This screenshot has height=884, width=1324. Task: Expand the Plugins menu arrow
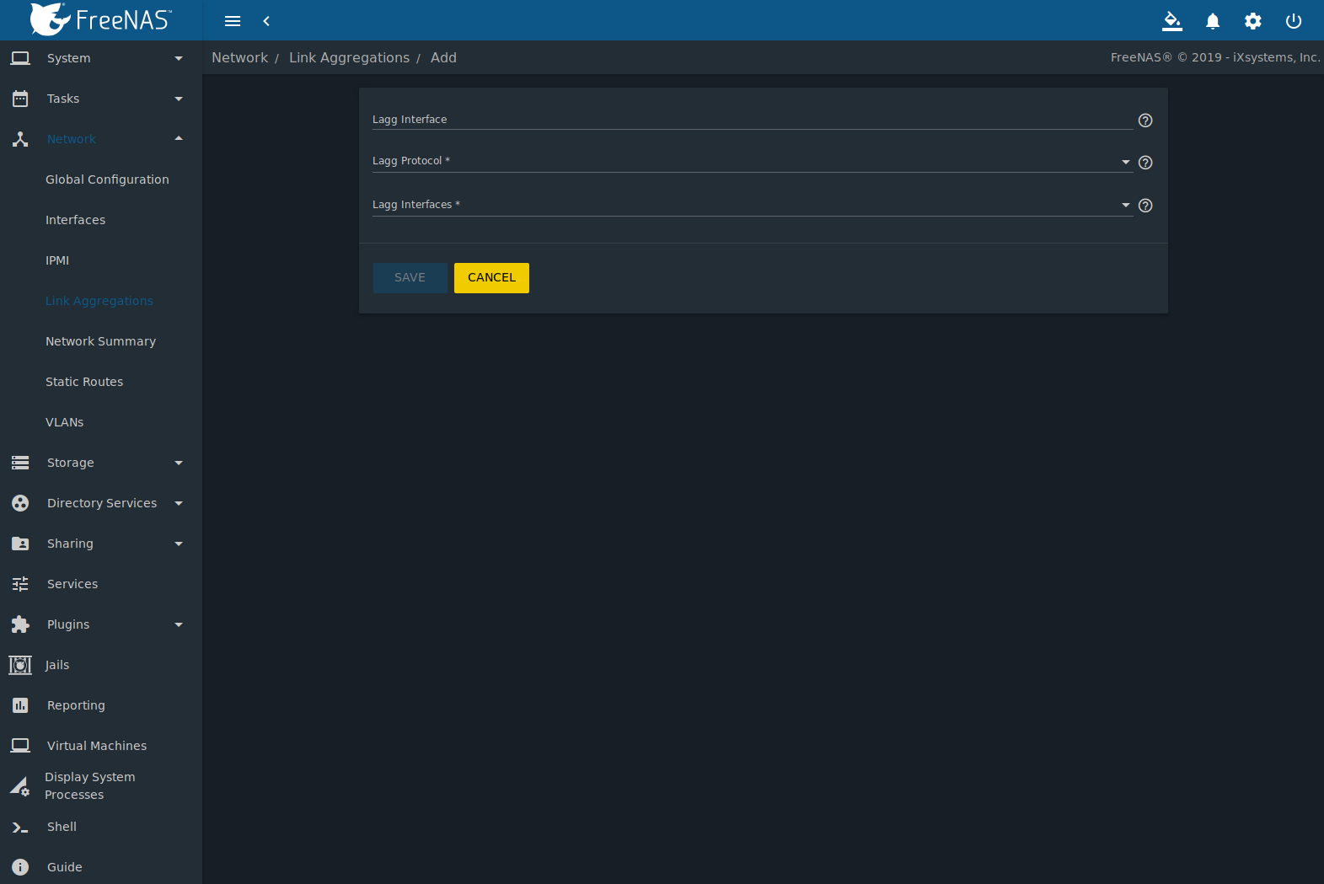tap(179, 624)
